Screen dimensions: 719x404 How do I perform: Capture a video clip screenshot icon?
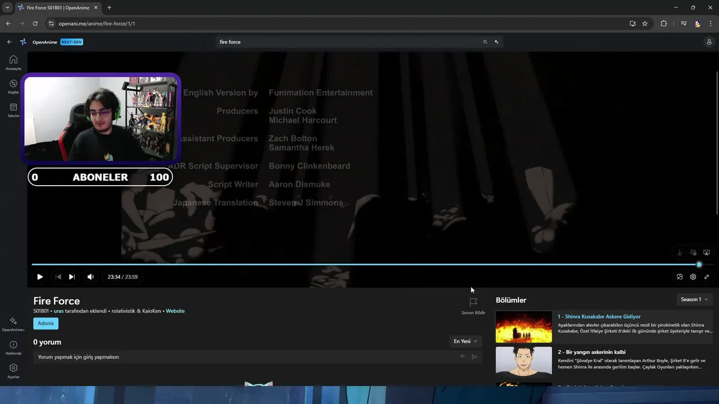click(707, 252)
